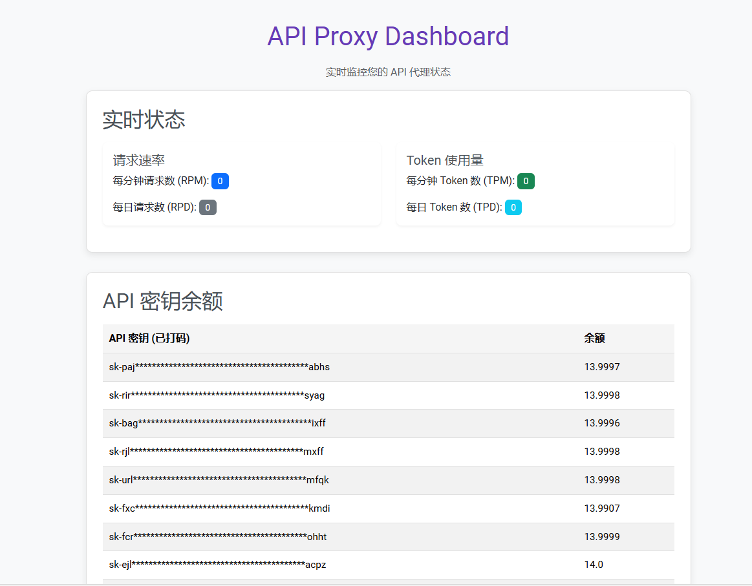Select the sk-rir masked key row
Screen dimensions: 752x586
(216, 395)
